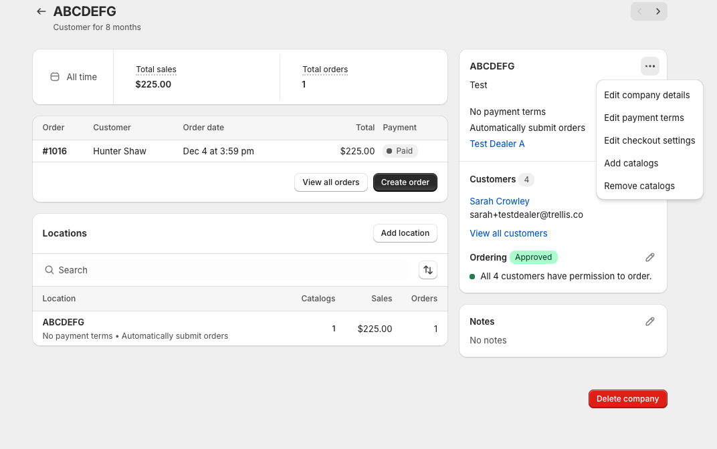Go back using the left arrow beside ABCDEFG
717x449 pixels.
coord(41,11)
